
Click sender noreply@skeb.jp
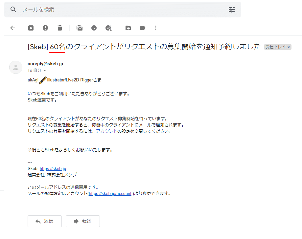(x=45, y=64)
